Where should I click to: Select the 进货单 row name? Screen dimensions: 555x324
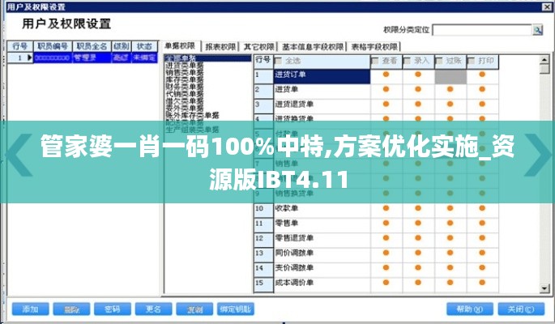[x=322, y=92]
